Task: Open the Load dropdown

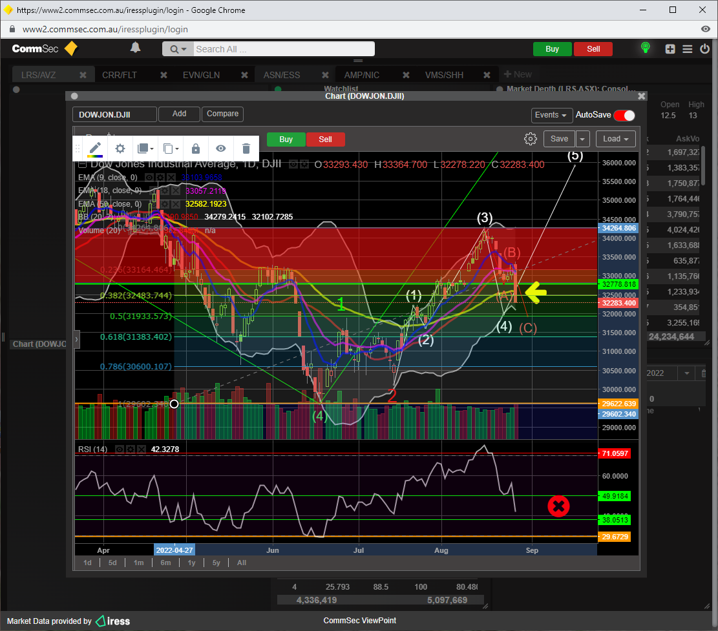Action: [x=616, y=139]
